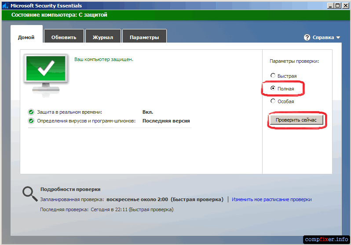Expand the Справка dropdown arrow

[338, 38]
